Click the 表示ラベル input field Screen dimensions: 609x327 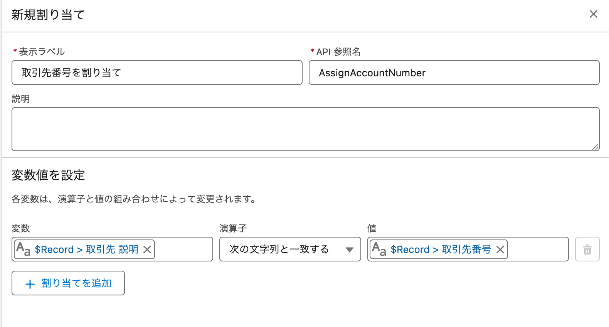tap(157, 72)
